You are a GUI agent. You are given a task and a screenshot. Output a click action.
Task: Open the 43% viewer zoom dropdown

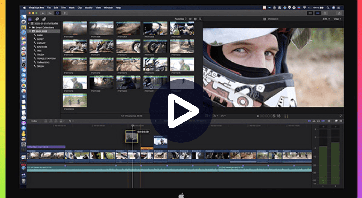tap(326, 19)
